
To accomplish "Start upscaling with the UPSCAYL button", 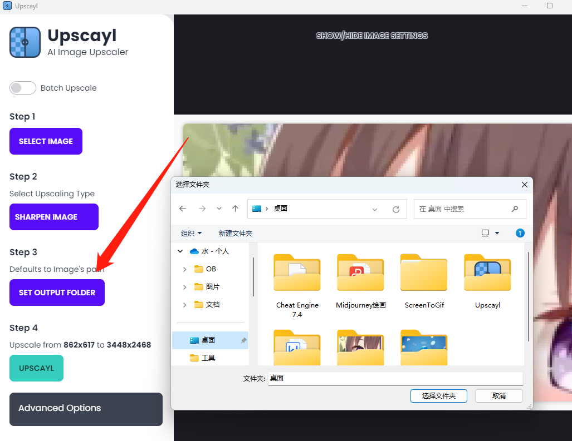I will click(x=36, y=368).
